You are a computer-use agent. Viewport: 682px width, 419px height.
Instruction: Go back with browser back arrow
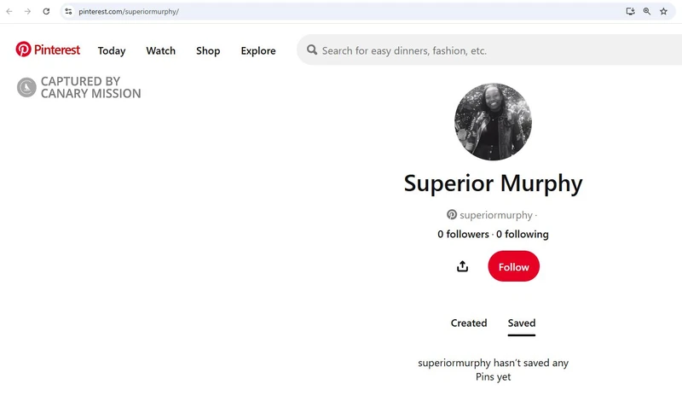pos(9,11)
